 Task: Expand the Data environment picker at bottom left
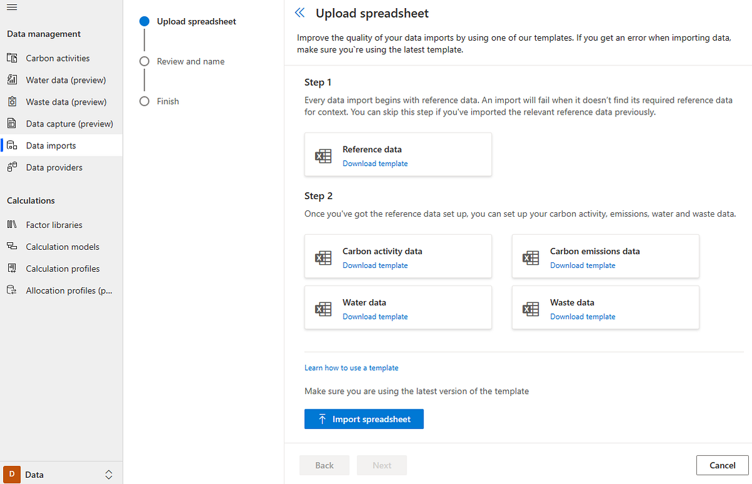point(108,474)
